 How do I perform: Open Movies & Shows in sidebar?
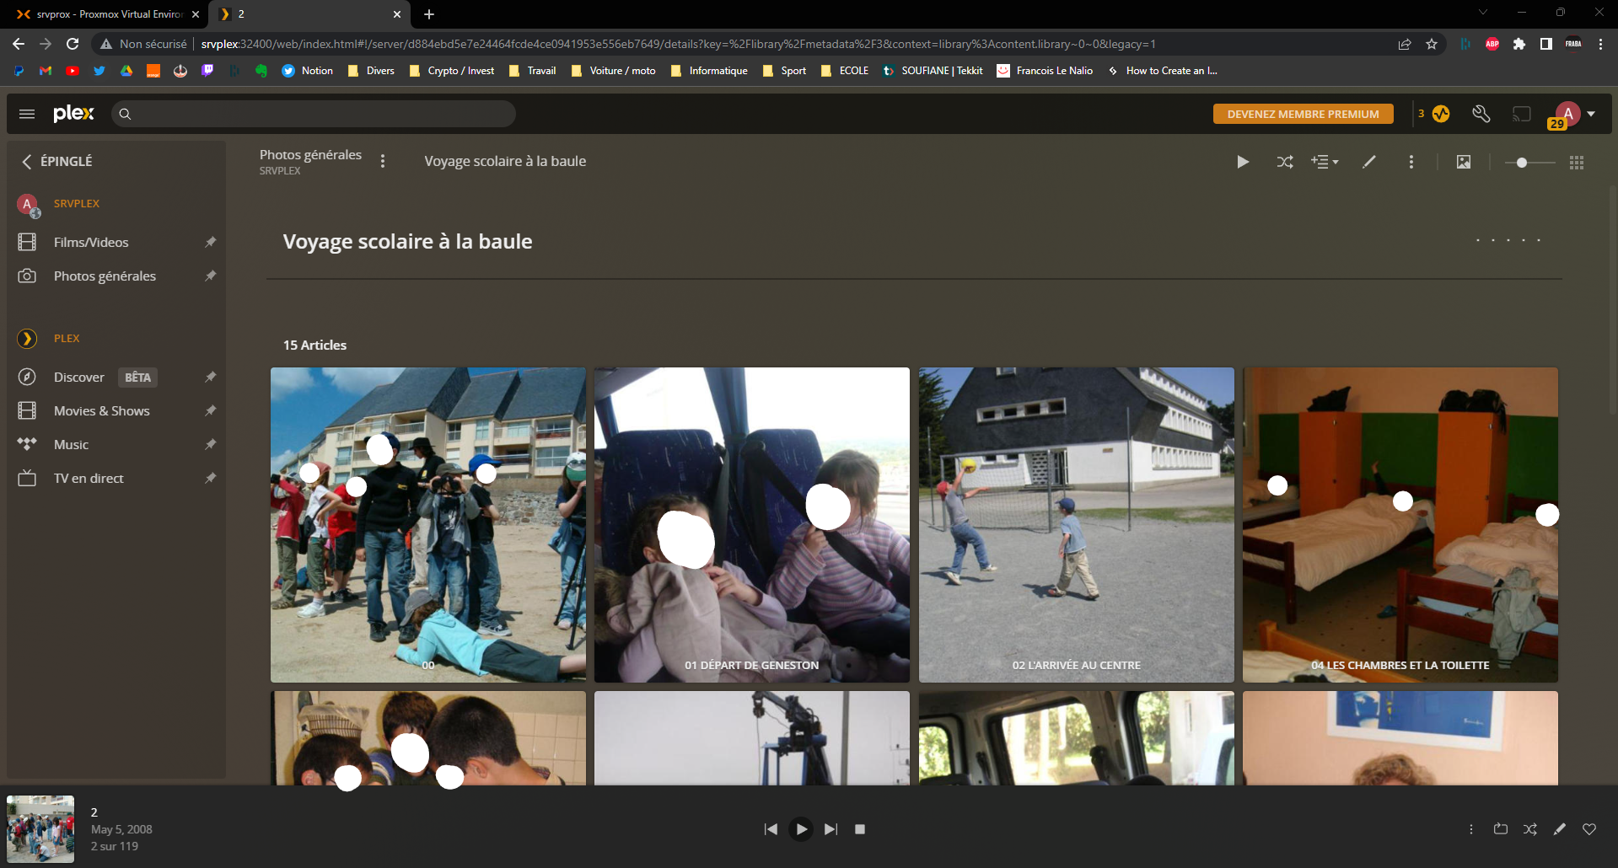[101, 410]
